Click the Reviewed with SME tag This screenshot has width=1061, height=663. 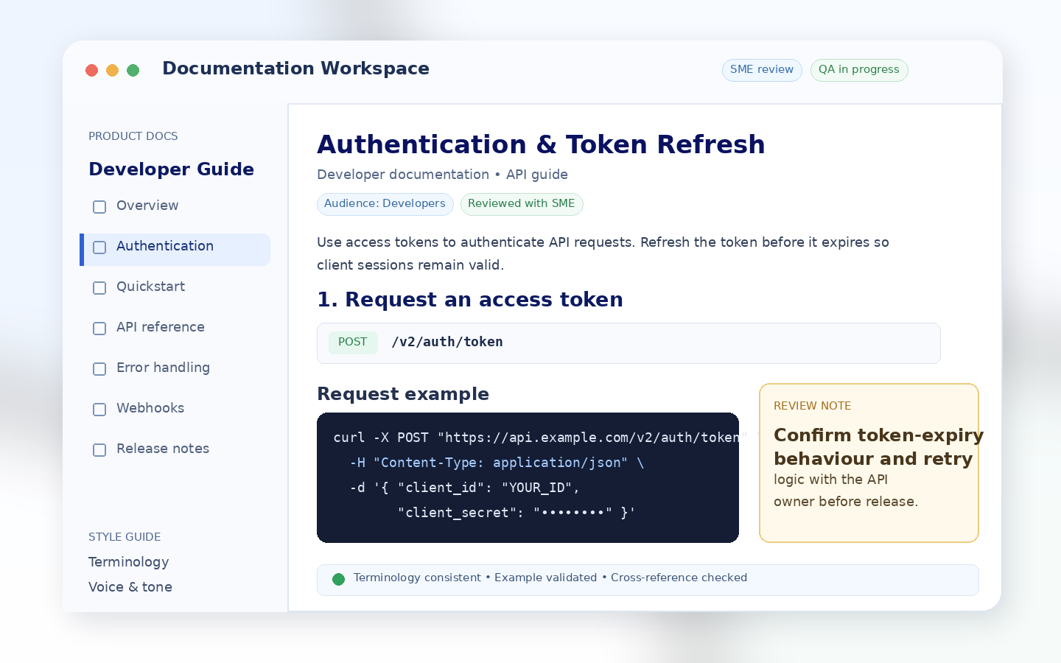(x=522, y=204)
